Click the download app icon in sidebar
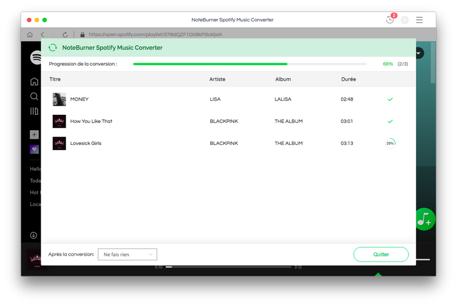 34,235
